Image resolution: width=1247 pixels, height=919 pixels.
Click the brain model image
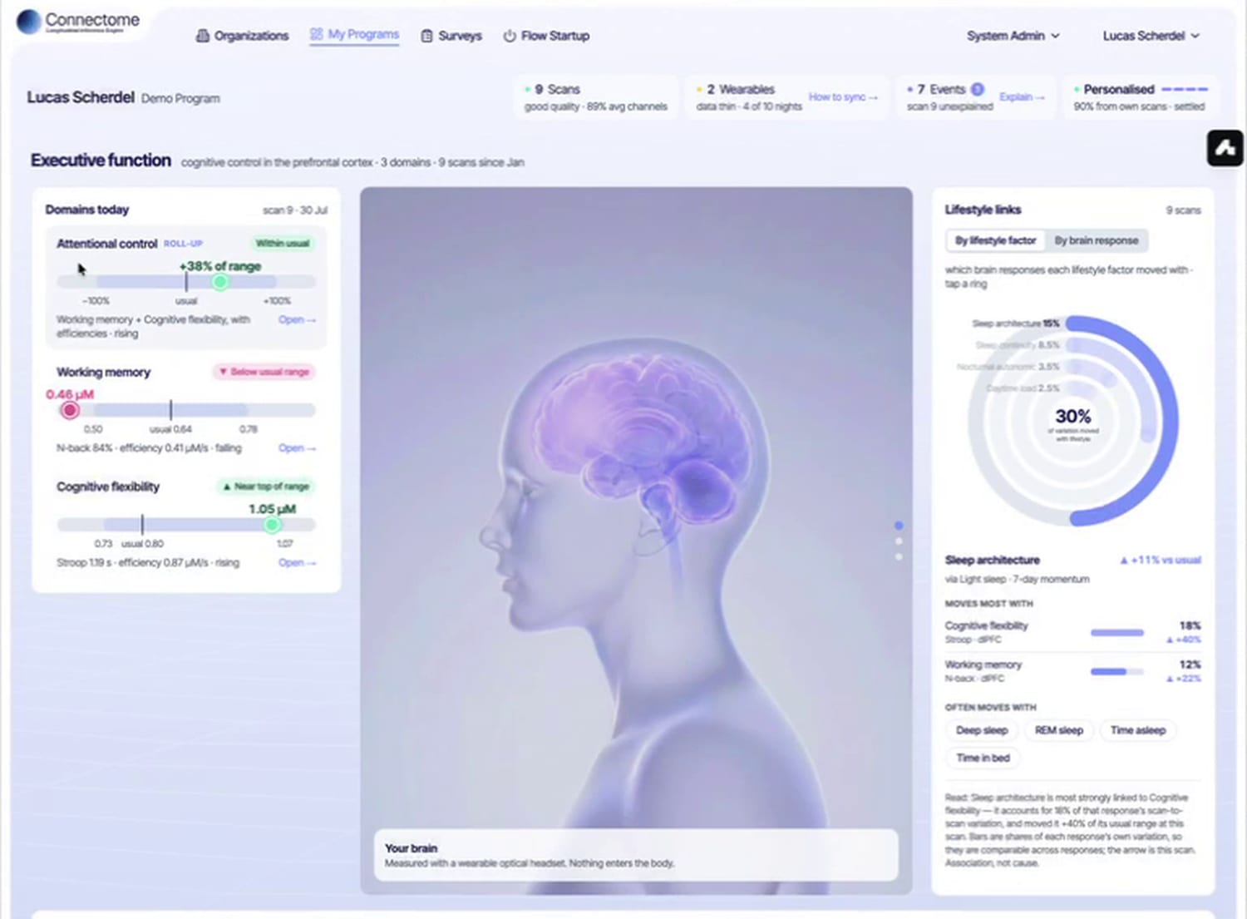click(636, 541)
